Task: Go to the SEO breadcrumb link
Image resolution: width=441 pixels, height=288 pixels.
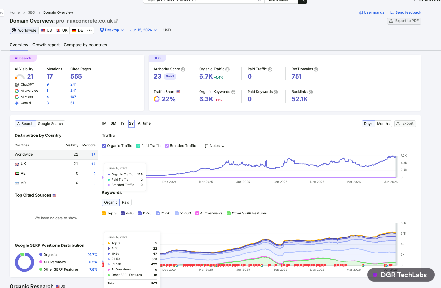Action: point(31,12)
